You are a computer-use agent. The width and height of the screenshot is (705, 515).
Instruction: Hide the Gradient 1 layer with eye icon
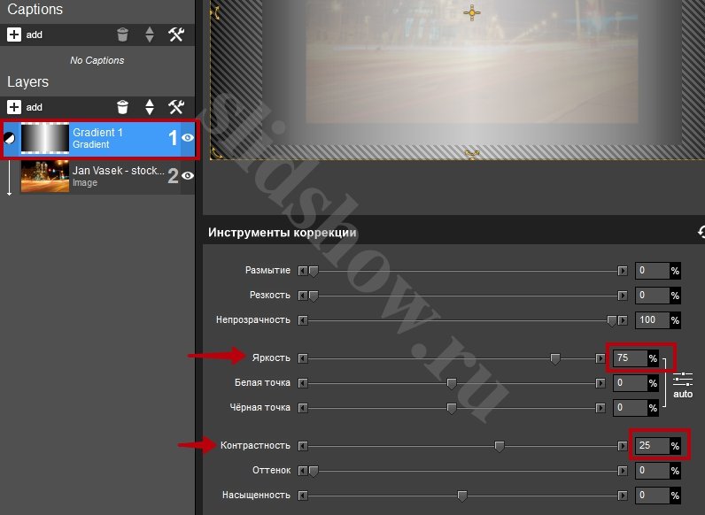coord(188,137)
